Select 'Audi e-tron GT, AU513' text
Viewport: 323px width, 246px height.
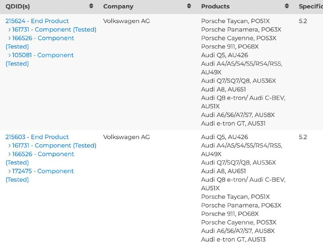[x=233, y=240]
